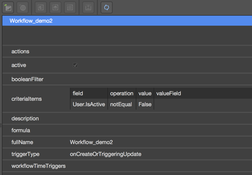Select the criteriaItems property label
252x175 pixels.
click(27, 99)
